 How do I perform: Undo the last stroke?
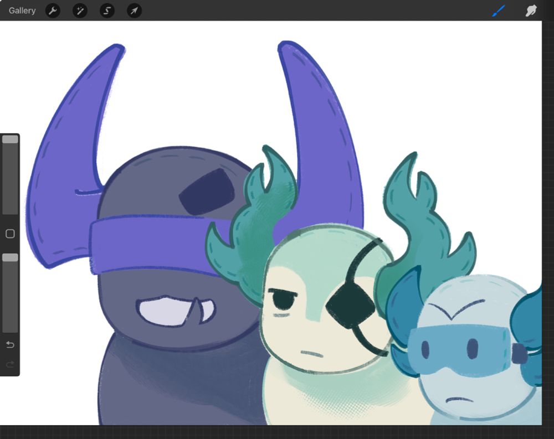pyautogui.click(x=10, y=345)
